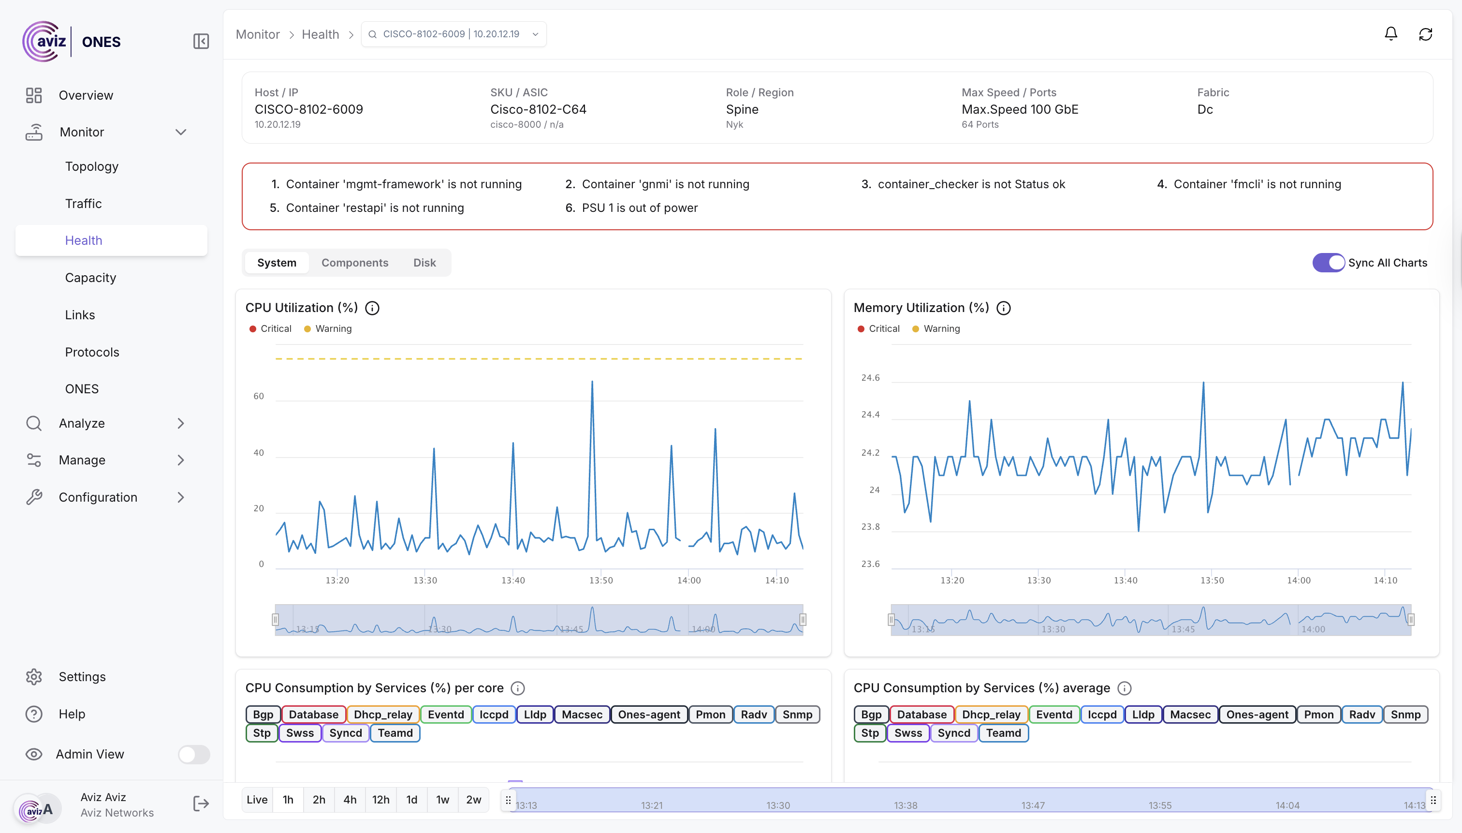Click Memory Utilization info icon
Screen dimensions: 1462x833
(x=1004, y=308)
